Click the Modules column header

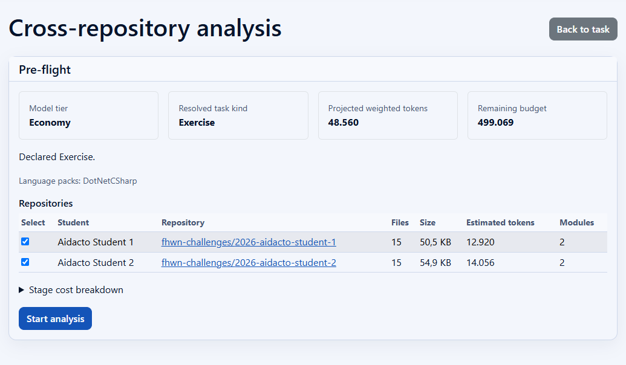pos(576,222)
